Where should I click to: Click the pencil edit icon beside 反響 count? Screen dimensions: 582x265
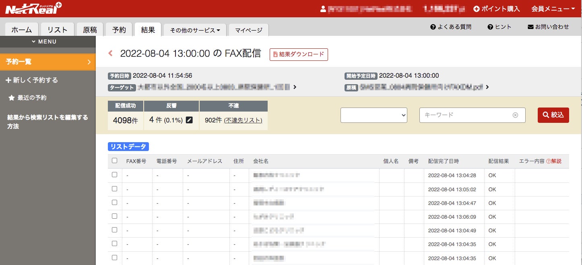[x=189, y=120]
